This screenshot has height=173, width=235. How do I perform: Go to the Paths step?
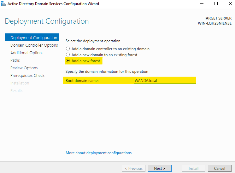(x=15, y=61)
